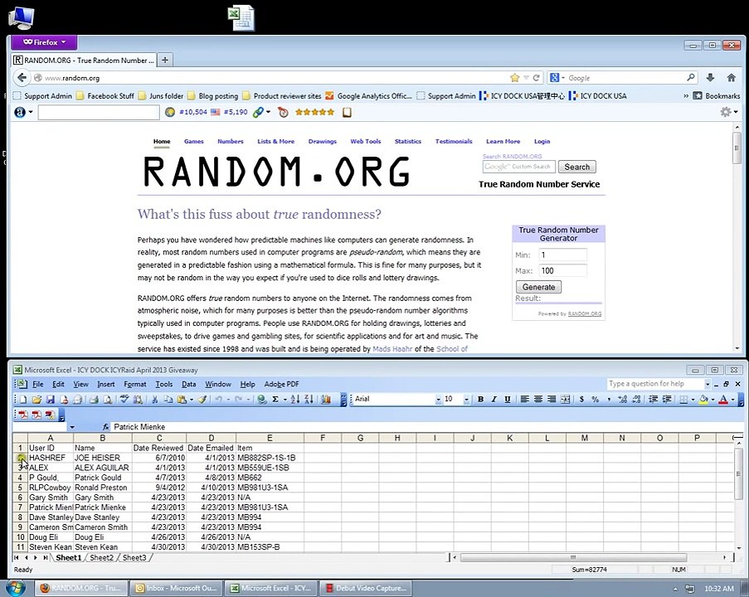This screenshot has width=749, height=597.
Task: Click the Insert Hyperlink globe icon
Action: tap(260, 400)
